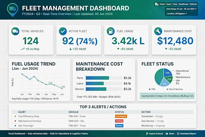
Task: Click the Export to Excel label
Action: pyautogui.click(x=156, y=134)
